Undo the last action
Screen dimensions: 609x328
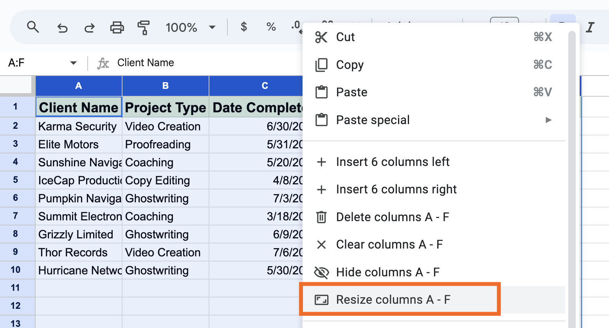[x=62, y=27]
